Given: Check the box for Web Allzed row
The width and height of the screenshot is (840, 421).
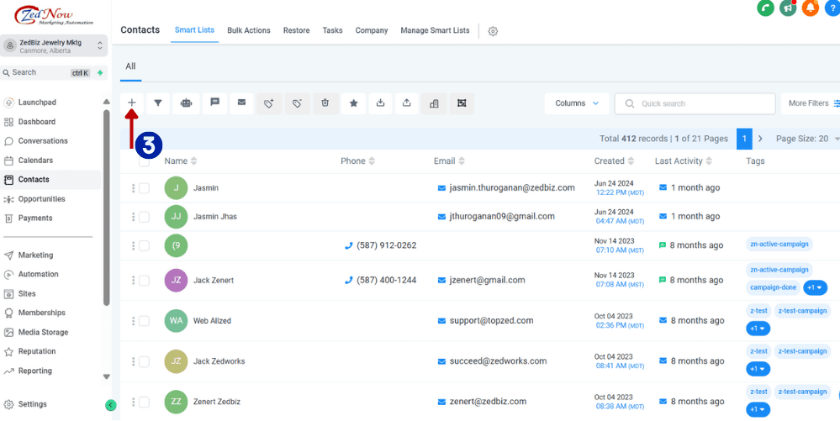Looking at the screenshot, I should [144, 321].
